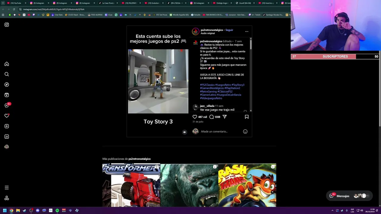This screenshot has height=214, width=381.
Task: Like the reel with the heart icon
Action: [195, 117]
